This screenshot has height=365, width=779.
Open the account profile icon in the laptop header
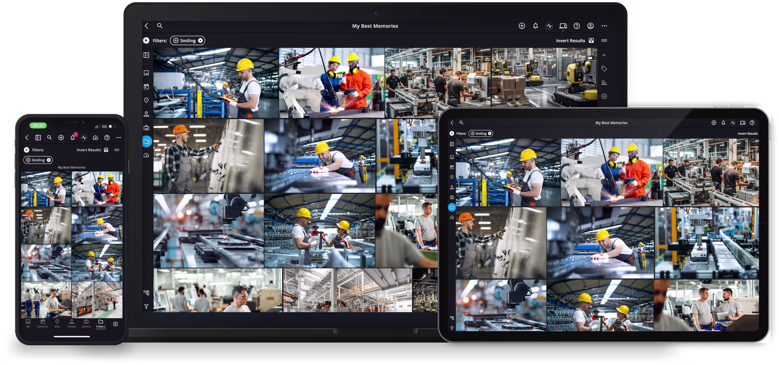click(x=590, y=26)
